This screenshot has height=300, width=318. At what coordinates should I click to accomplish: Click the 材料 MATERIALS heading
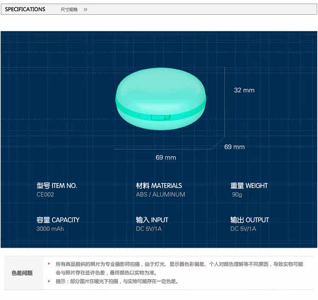click(x=159, y=185)
